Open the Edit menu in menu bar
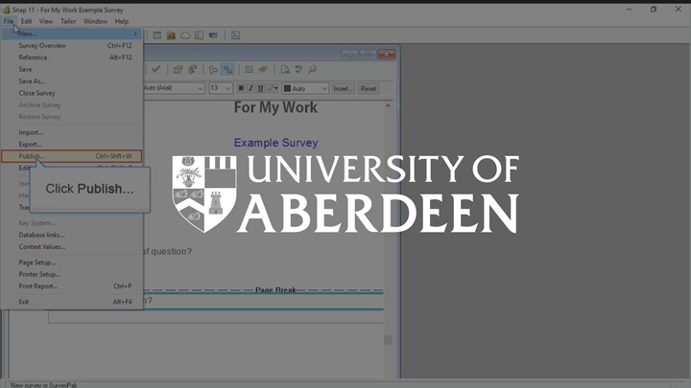Screen dimensions: 691x388 click(26, 21)
